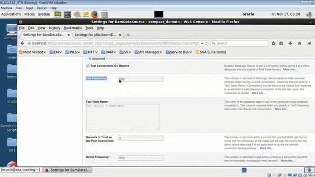
Task: Click the date and time clock
Action: coord(285,14)
